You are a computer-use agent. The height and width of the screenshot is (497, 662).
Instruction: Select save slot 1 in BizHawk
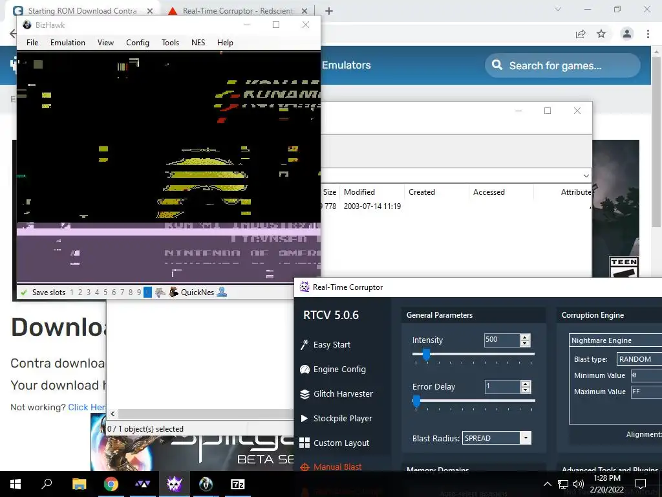72,292
